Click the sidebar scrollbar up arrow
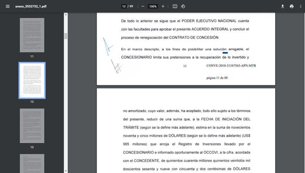Image resolution: width=305 pixels, height=173 pixels. [x=66, y=15]
